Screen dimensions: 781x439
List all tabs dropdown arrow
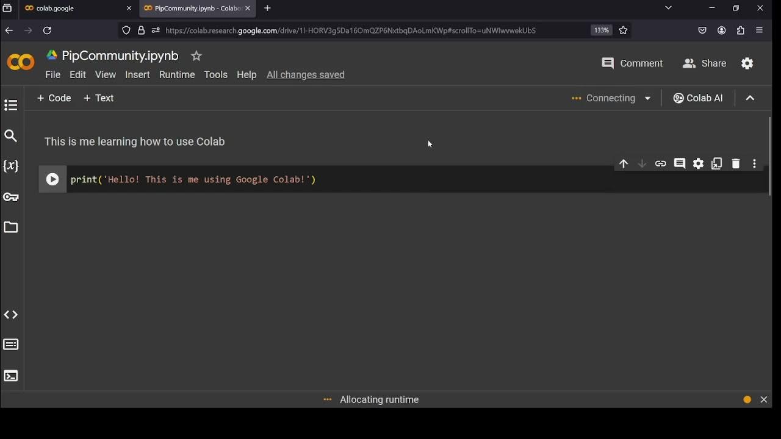(x=669, y=9)
